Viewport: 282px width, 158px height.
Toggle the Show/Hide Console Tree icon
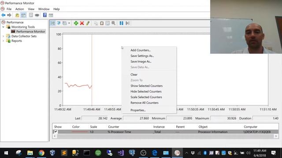23,15
